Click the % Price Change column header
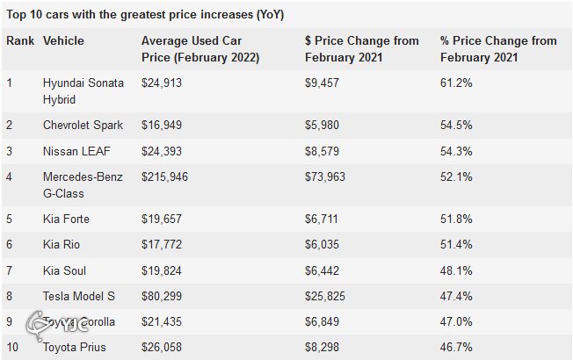The width and height of the screenshot is (573, 360). coord(497,48)
